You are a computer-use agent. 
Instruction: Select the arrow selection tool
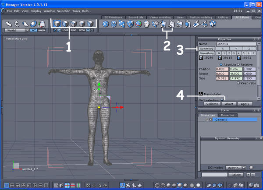coord(9,24)
